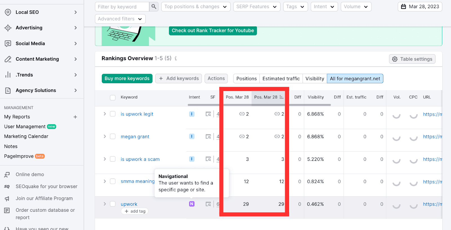The image size is (451, 230).
Task: Click the Social Media icon
Action: click(8, 44)
